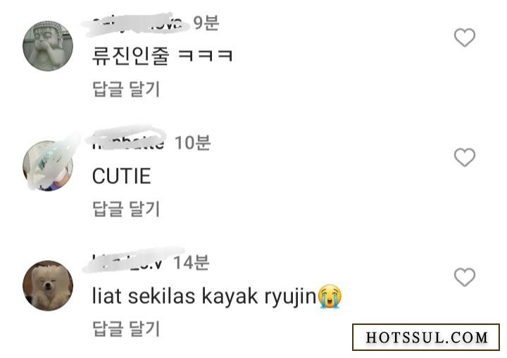Open the blurred username next to 10분

(x=128, y=142)
